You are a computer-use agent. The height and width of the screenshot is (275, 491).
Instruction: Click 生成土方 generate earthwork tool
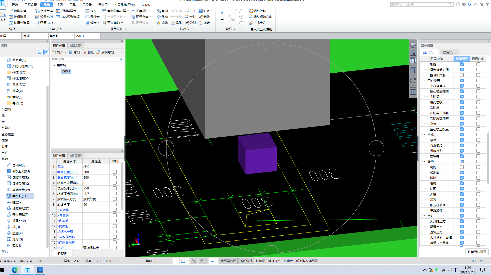(257, 23)
